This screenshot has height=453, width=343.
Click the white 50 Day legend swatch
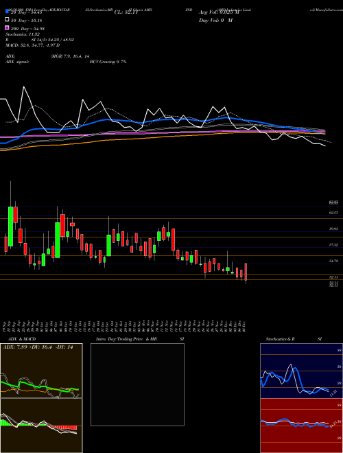click(7, 20)
